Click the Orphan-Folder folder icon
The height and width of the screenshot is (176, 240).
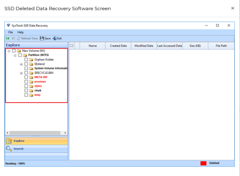31,60
